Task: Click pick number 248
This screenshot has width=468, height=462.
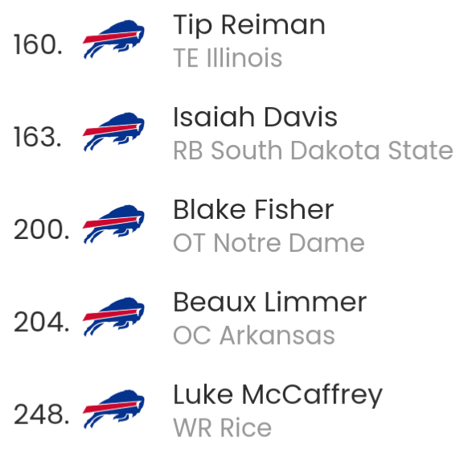Action: (x=42, y=415)
